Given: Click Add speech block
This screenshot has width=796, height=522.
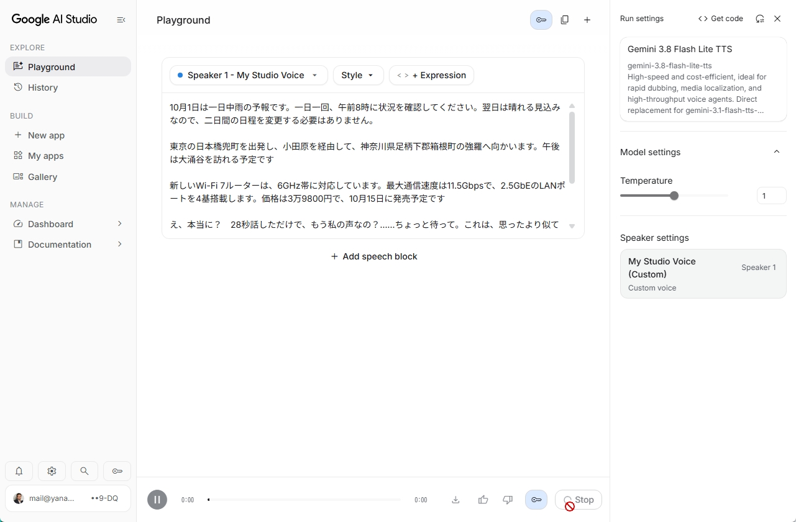Looking at the screenshot, I should click(373, 256).
